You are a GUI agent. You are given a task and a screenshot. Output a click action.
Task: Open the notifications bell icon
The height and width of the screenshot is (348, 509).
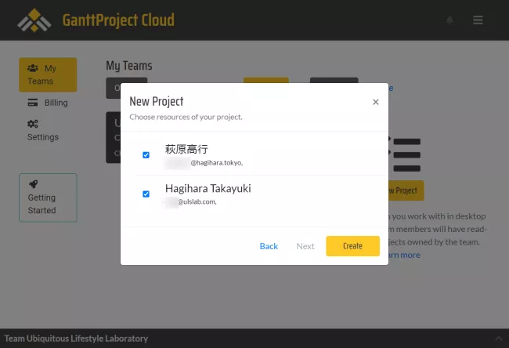(x=449, y=20)
